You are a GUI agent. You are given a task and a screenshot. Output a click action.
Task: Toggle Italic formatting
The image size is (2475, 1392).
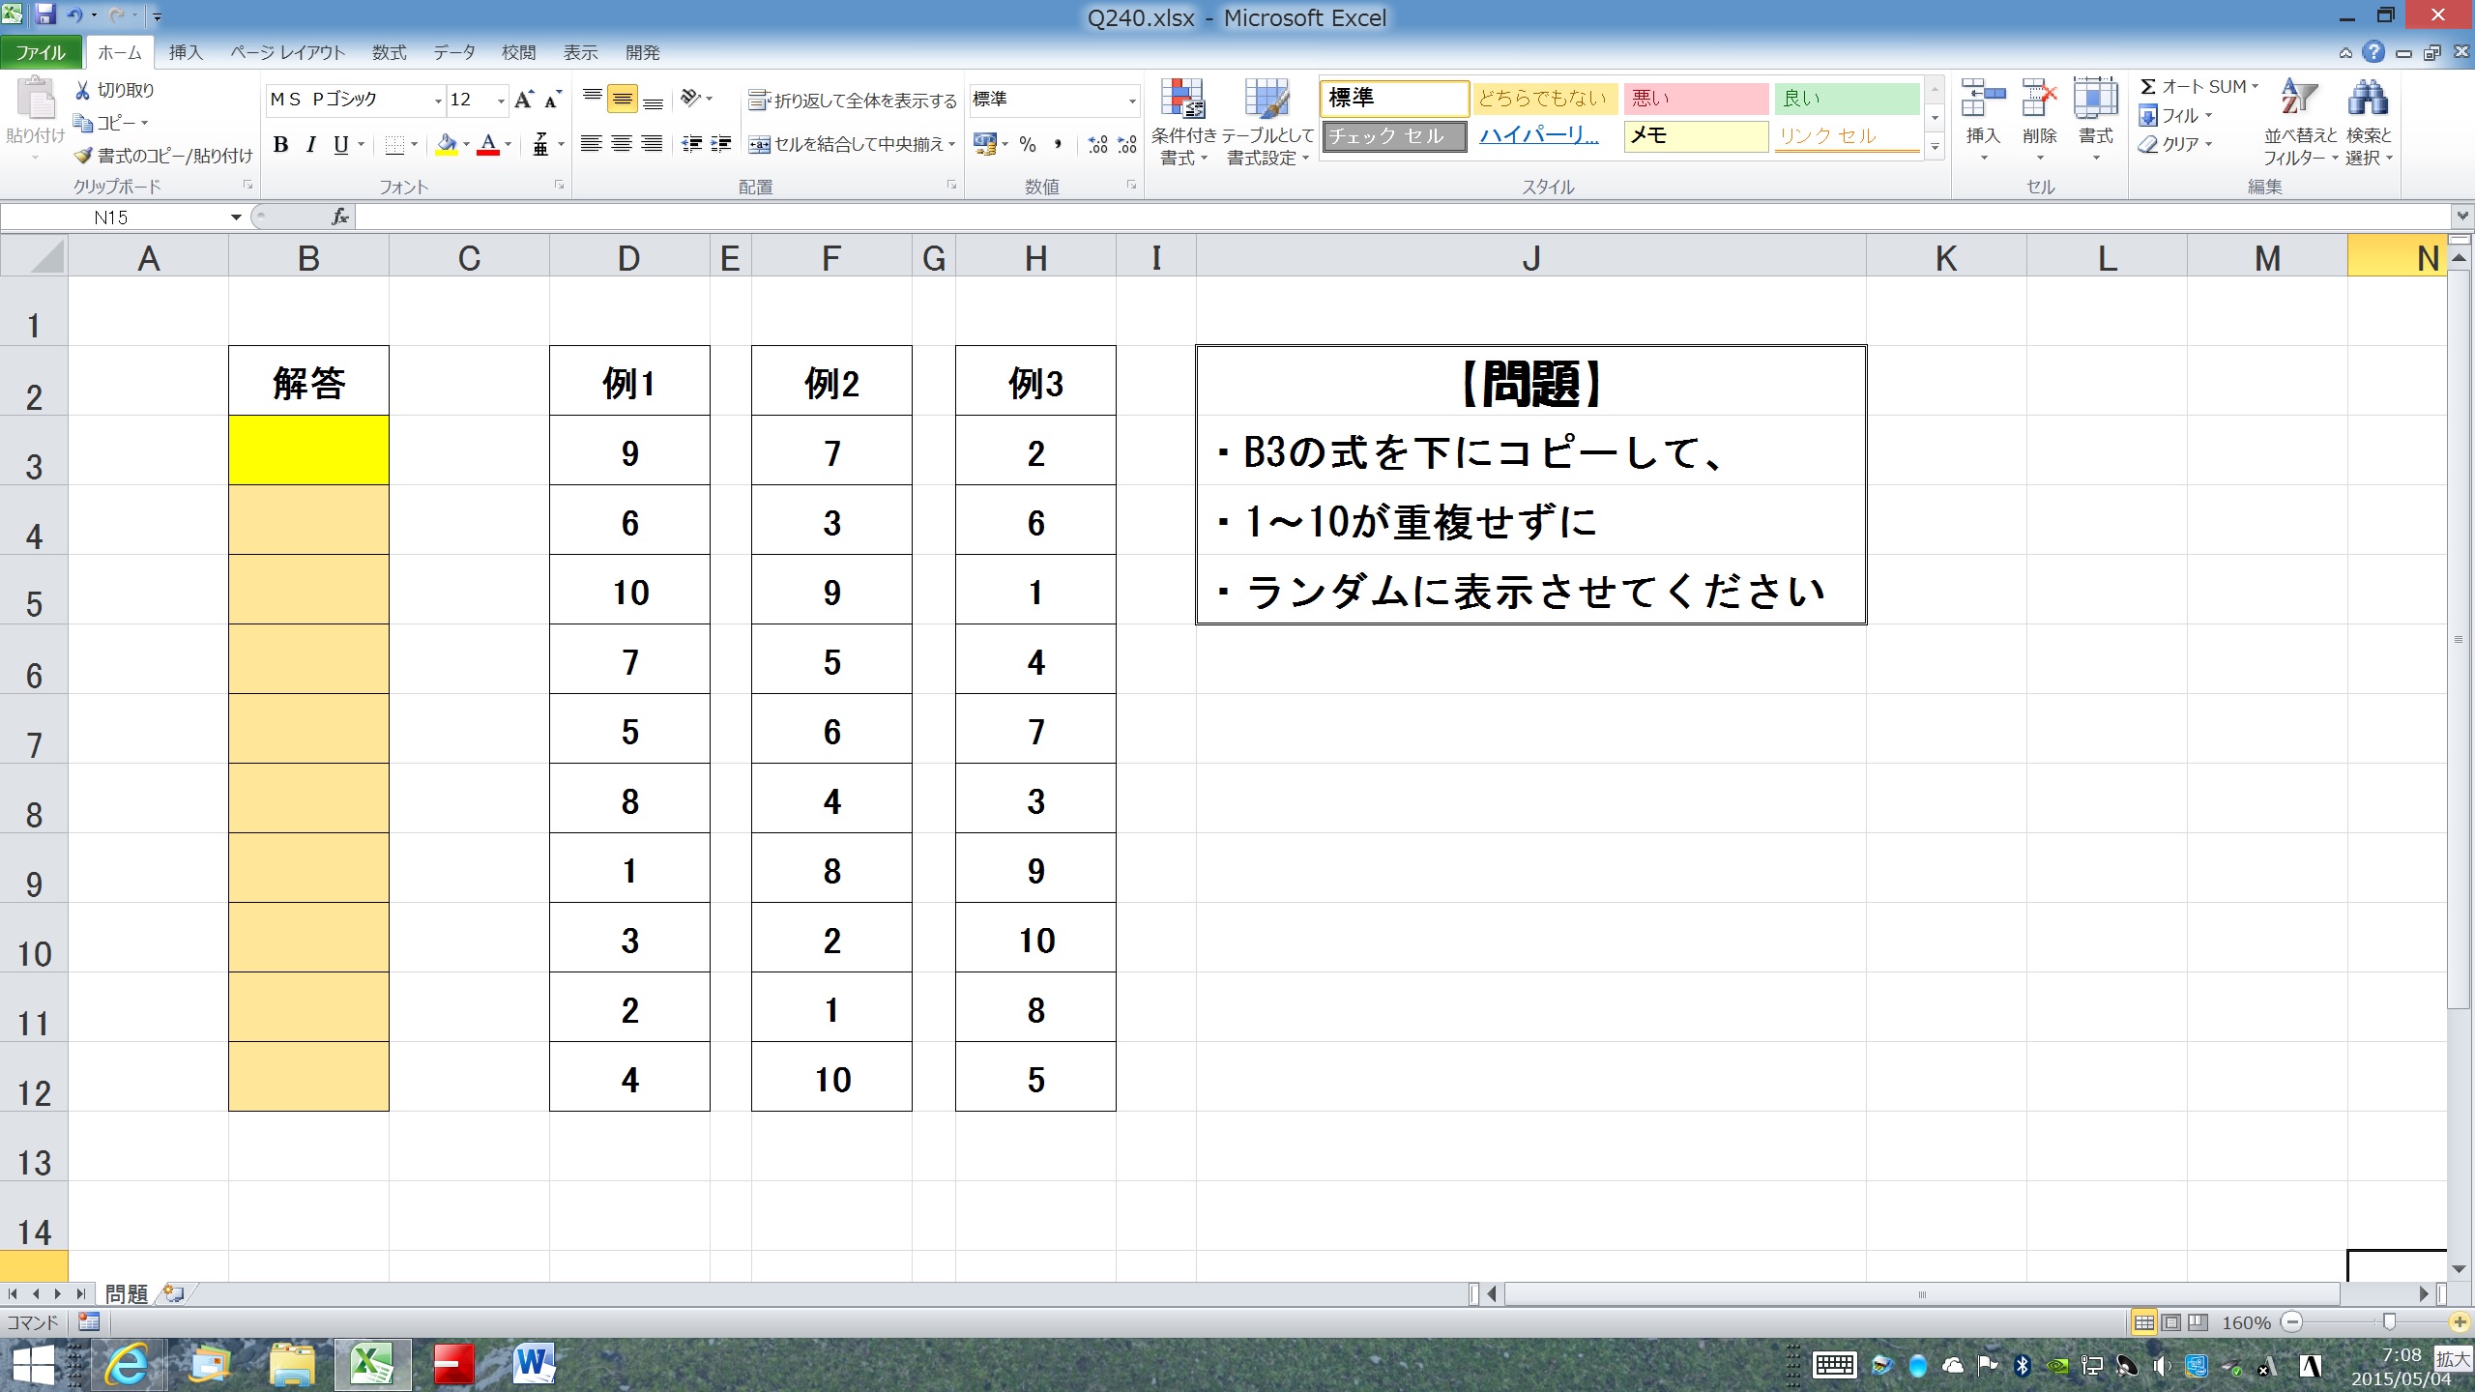pos(310,145)
